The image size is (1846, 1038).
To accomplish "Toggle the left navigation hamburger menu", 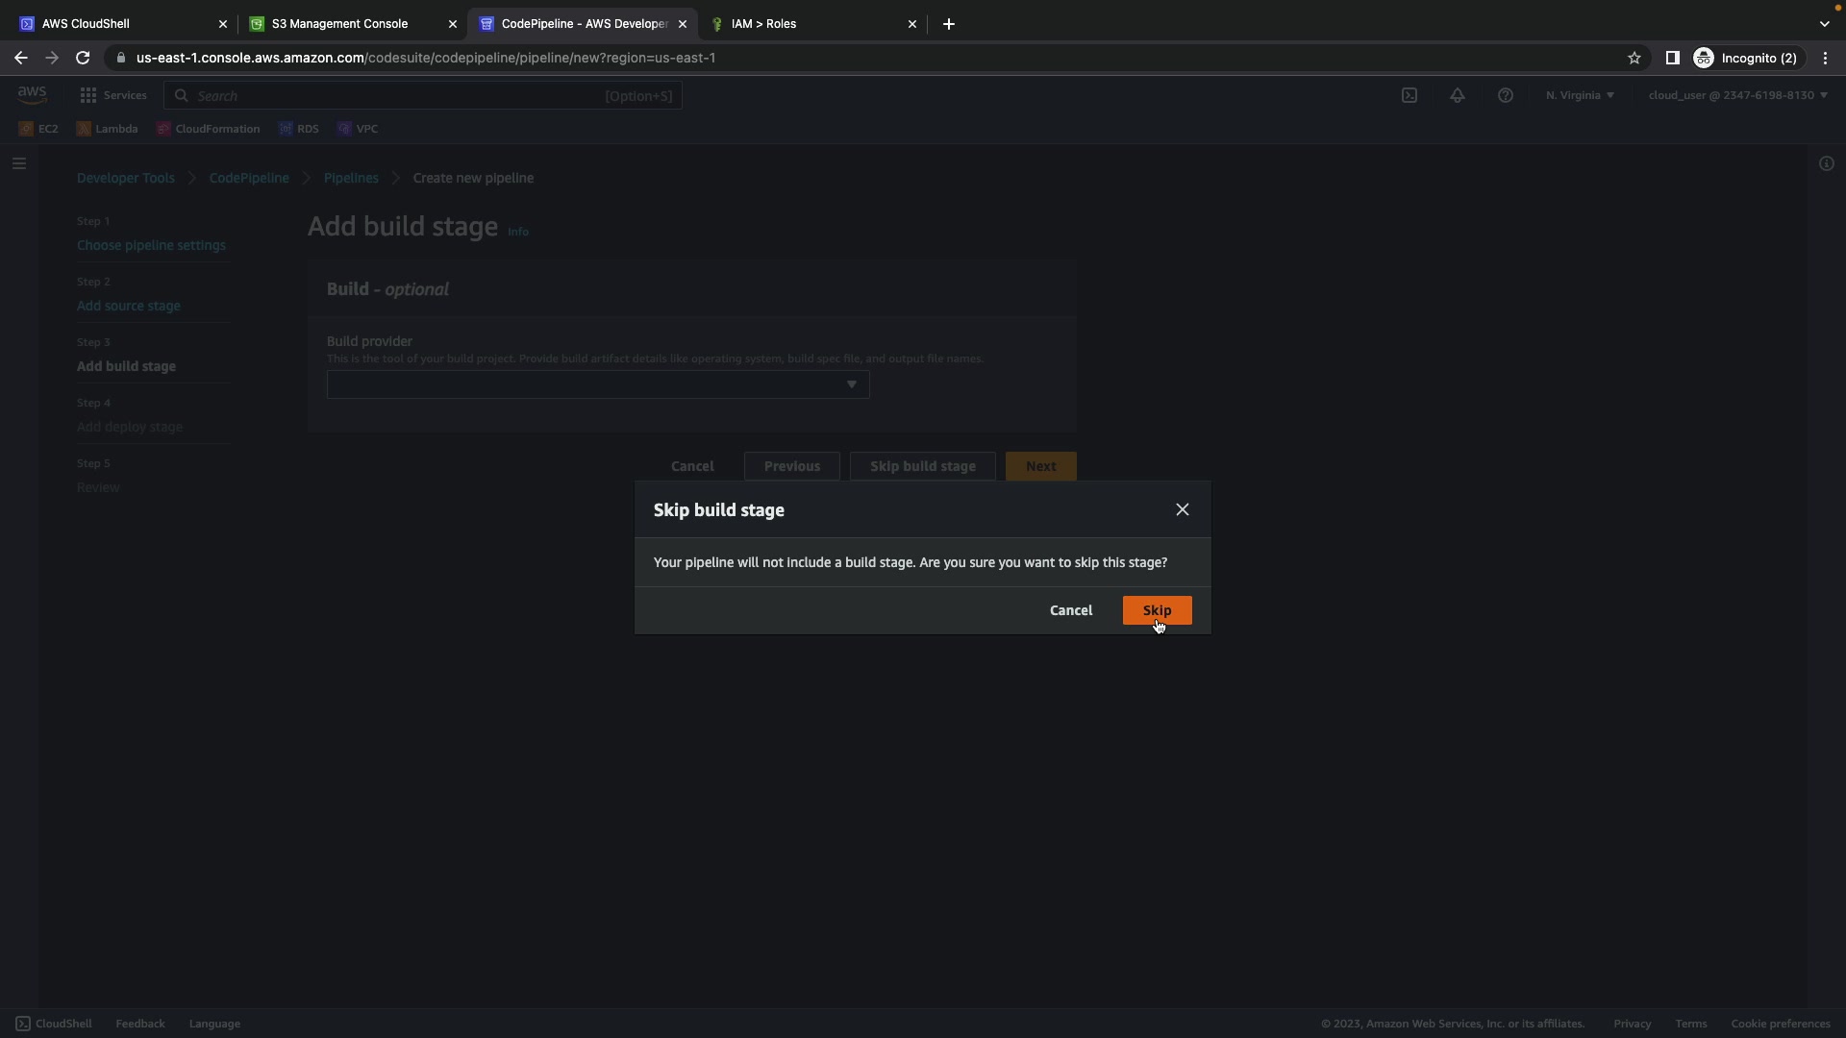I will pos(18,163).
